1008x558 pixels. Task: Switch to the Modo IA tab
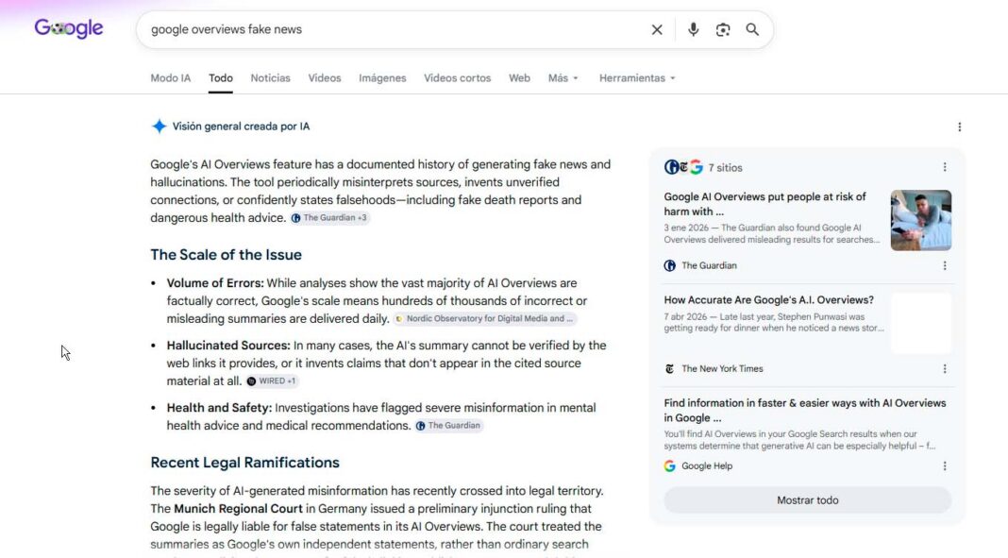click(170, 77)
